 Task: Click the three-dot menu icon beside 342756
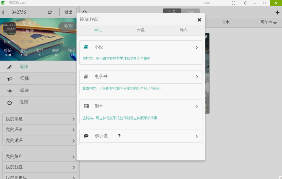click(3, 12)
